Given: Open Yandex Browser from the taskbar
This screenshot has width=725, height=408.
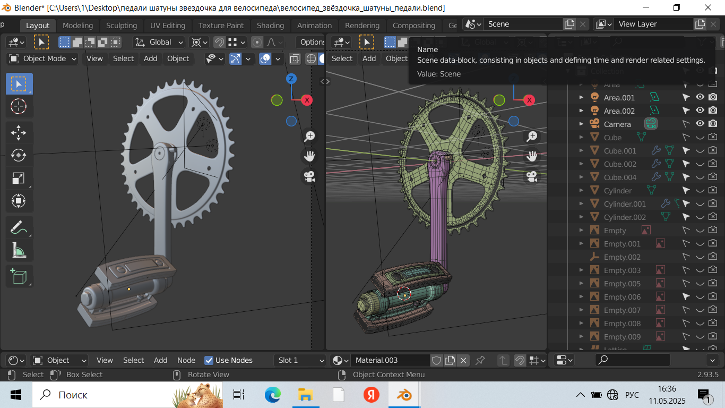Looking at the screenshot, I should (x=371, y=395).
